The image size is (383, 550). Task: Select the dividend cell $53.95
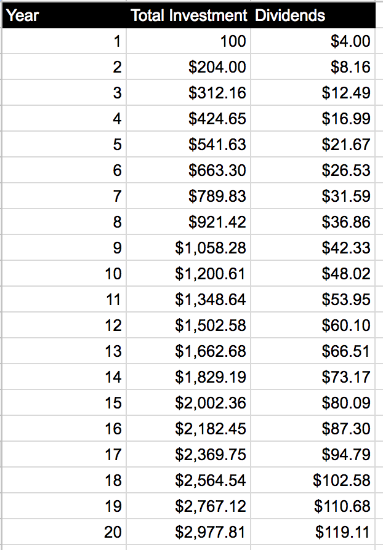(x=313, y=299)
